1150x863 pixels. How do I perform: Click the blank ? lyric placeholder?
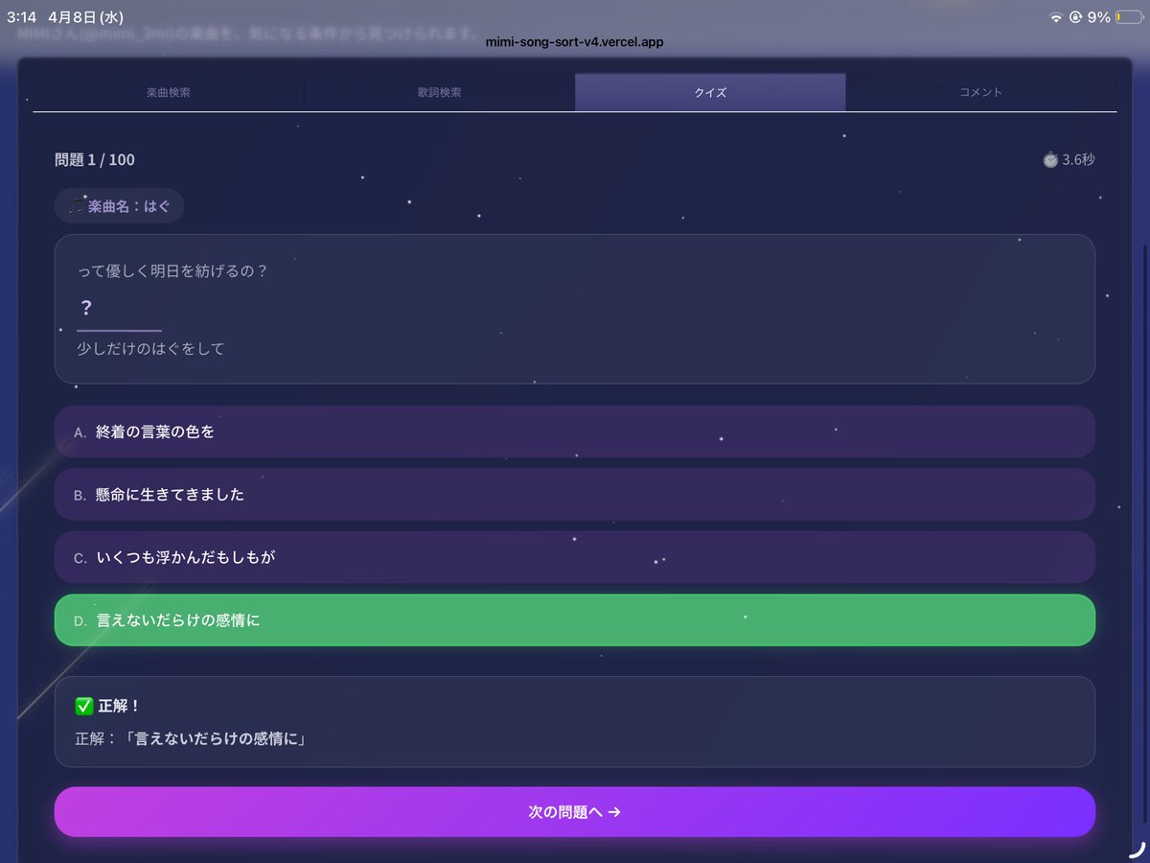(119, 310)
